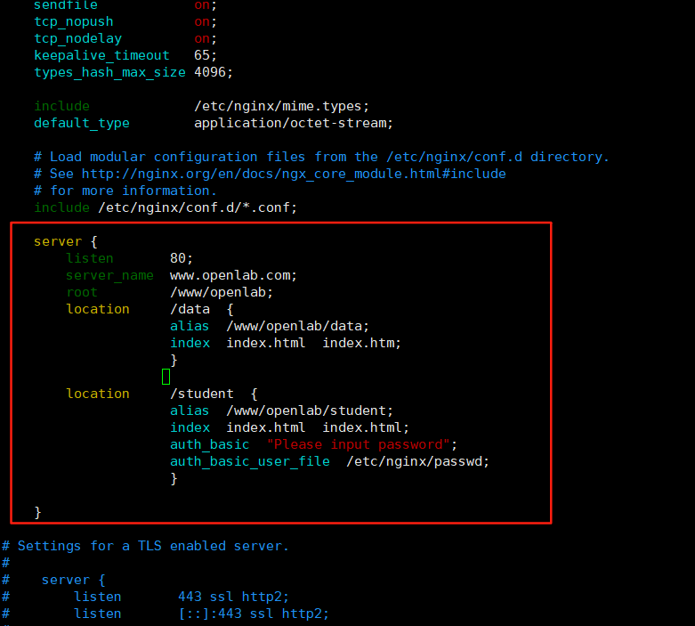Select the types_hash_max_size directive
Image resolution: width=695 pixels, height=626 pixels.
[109, 72]
